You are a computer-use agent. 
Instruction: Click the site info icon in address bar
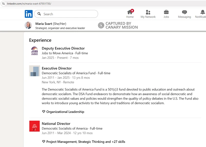coord(3,4)
